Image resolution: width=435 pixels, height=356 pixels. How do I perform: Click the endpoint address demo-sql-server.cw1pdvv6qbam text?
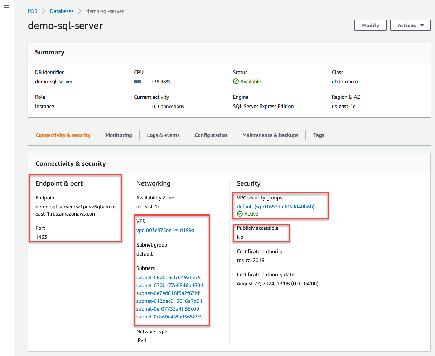(77, 210)
